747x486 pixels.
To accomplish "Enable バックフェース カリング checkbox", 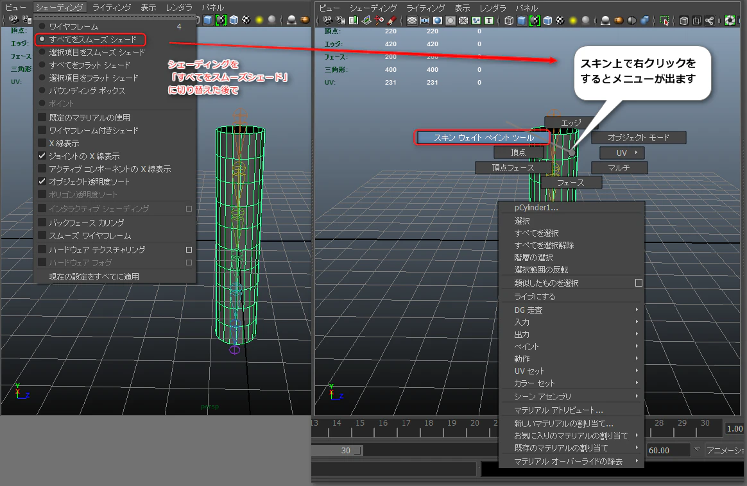I will 42,222.
